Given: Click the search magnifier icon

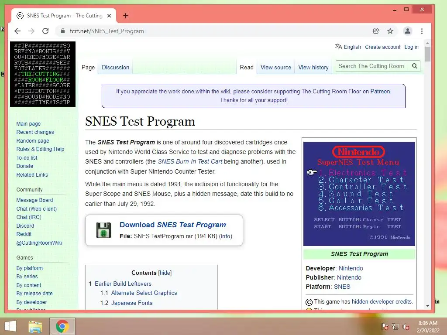Looking at the screenshot, I should (x=415, y=66).
